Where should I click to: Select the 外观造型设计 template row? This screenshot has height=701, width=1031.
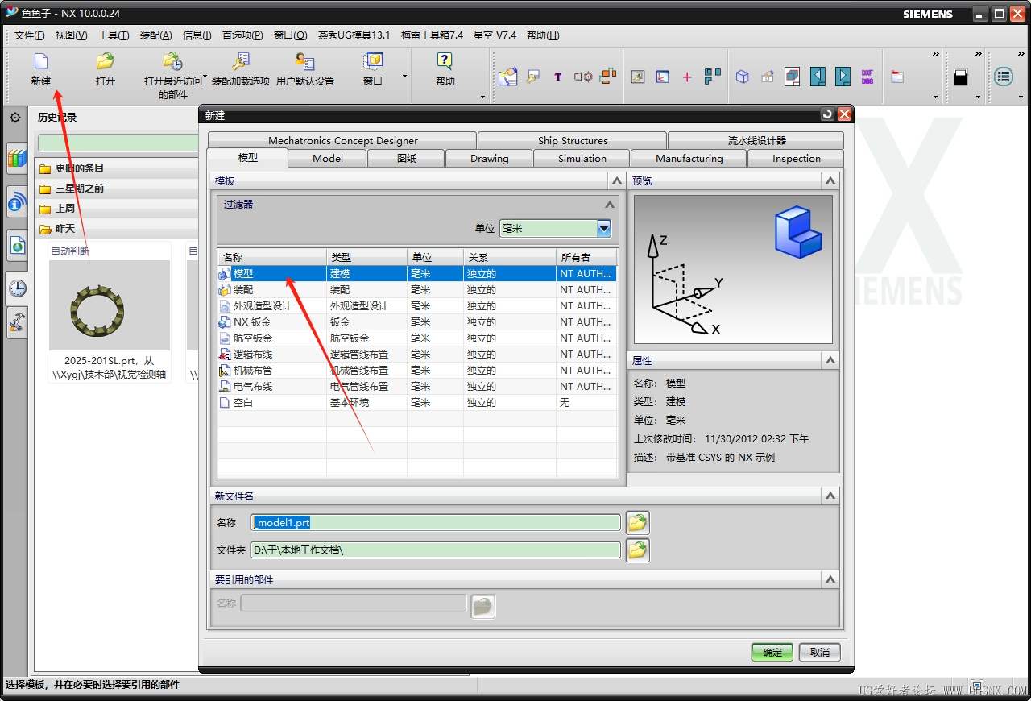tap(417, 305)
